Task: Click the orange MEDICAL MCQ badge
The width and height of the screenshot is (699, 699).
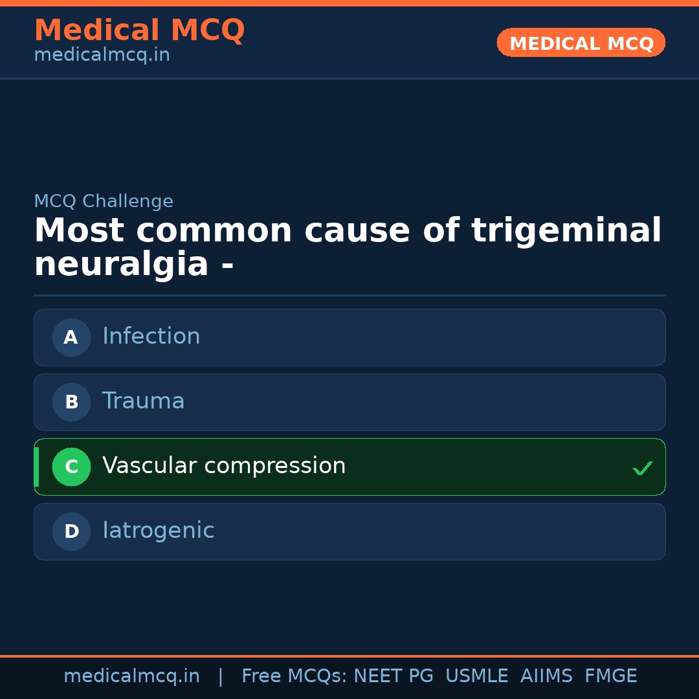Action: pos(581,43)
